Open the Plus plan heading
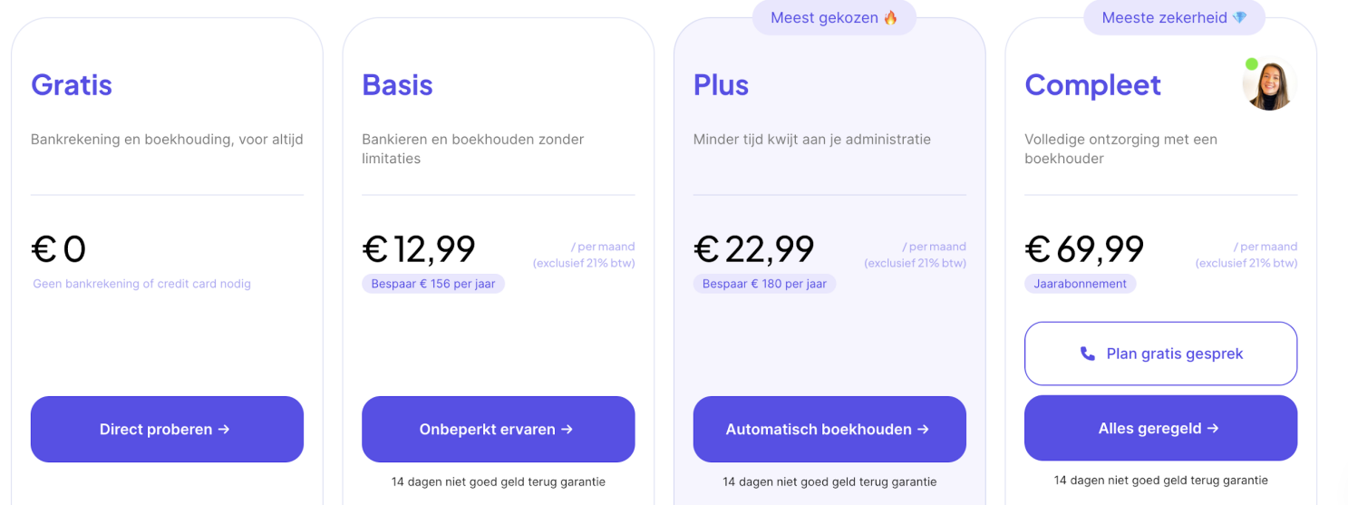Image resolution: width=1348 pixels, height=505 pixels. [x=721, y=85]
